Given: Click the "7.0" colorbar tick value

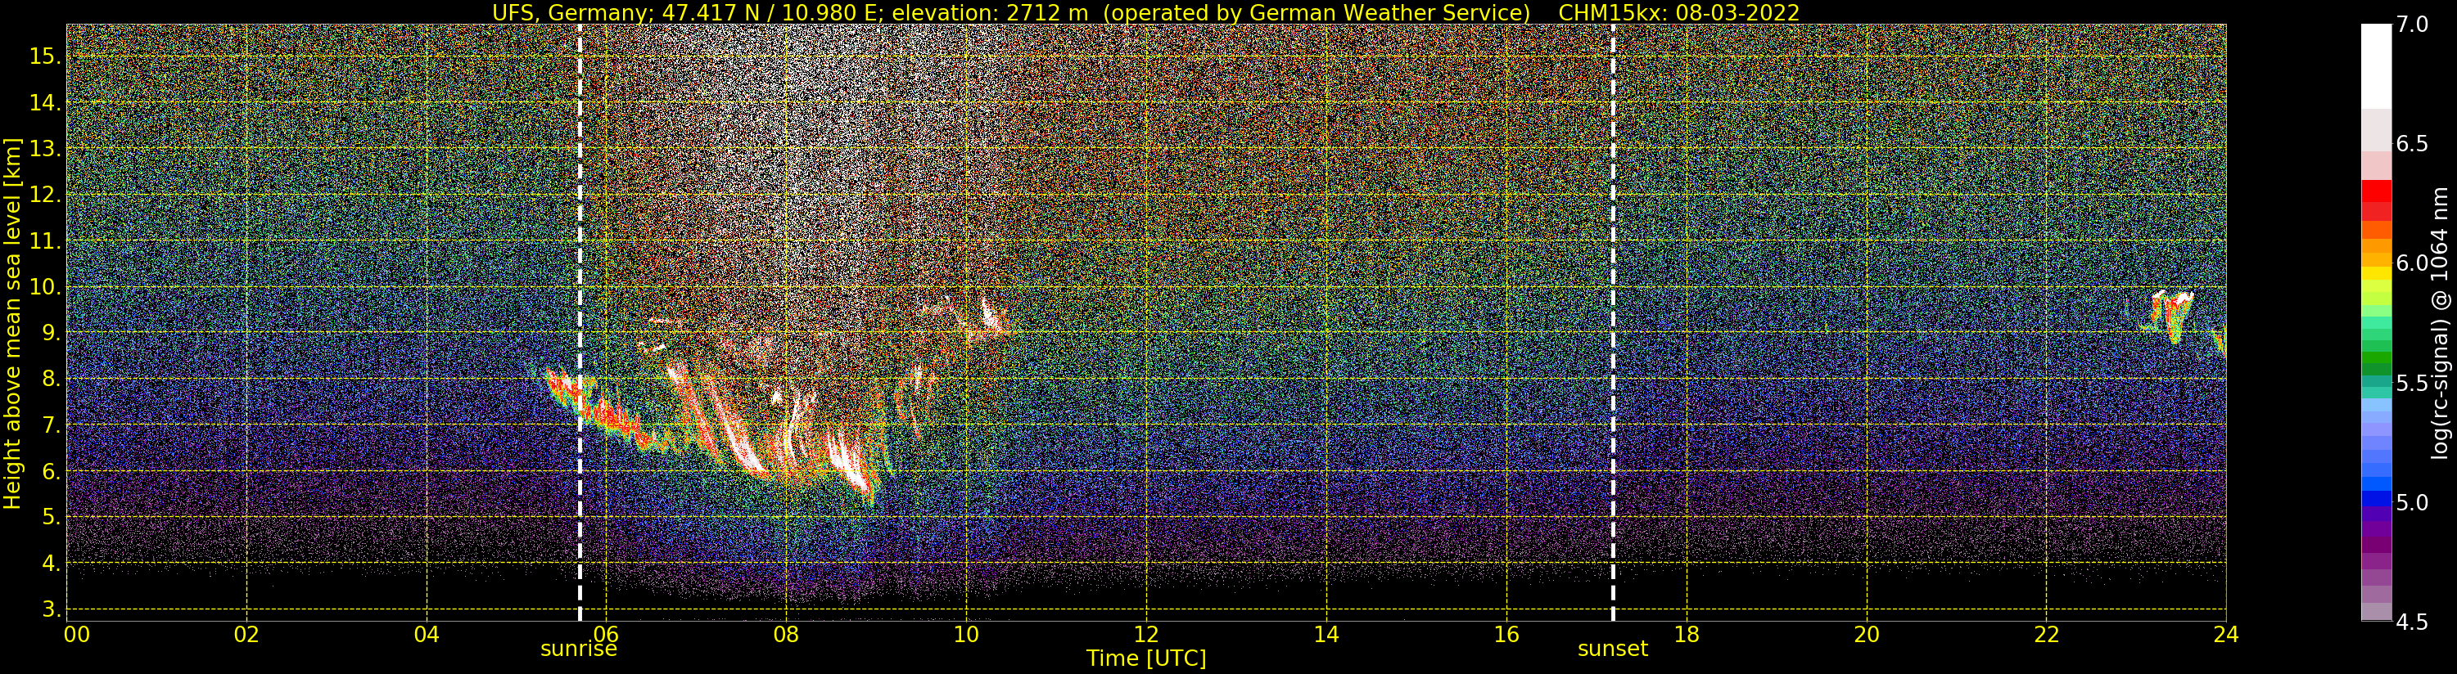Looking at the screenshot, I should [x=2411, y=25].
